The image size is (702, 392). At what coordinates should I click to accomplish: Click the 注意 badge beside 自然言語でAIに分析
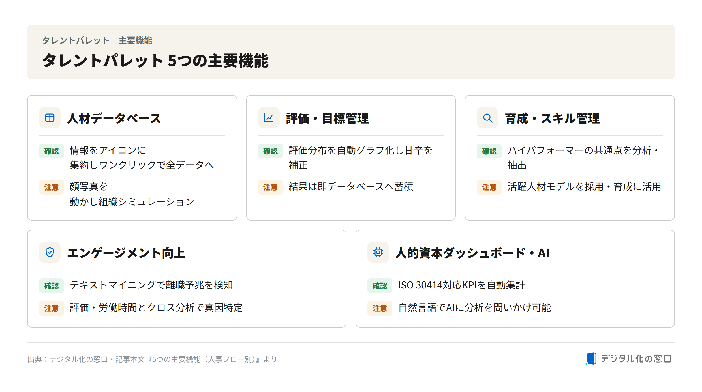coord(380,308)
